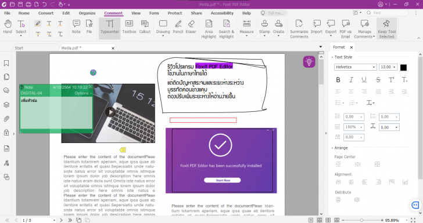Switch to the Accessibility ribbon tab

pos(222,13)
